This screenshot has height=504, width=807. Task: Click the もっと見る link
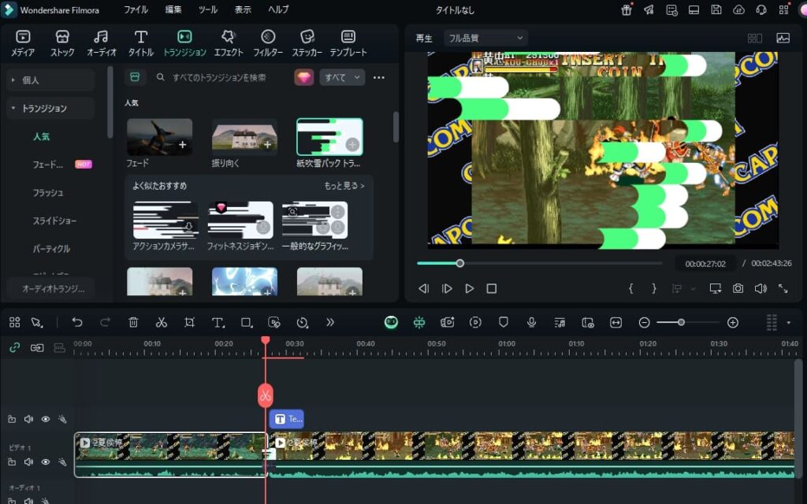point(344,186)
